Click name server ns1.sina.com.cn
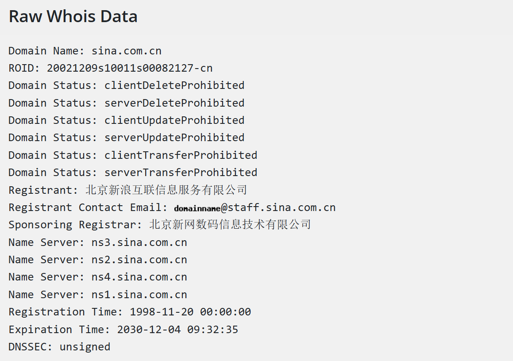The image size is (513, 361). 139,295
